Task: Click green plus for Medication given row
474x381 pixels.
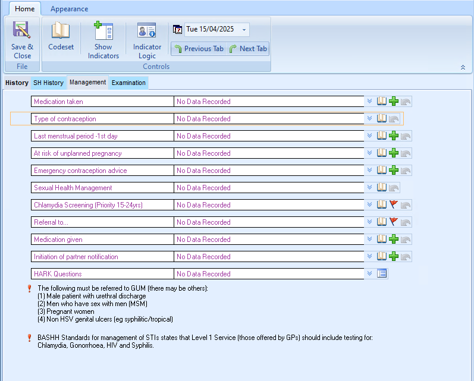Action: 394,239
